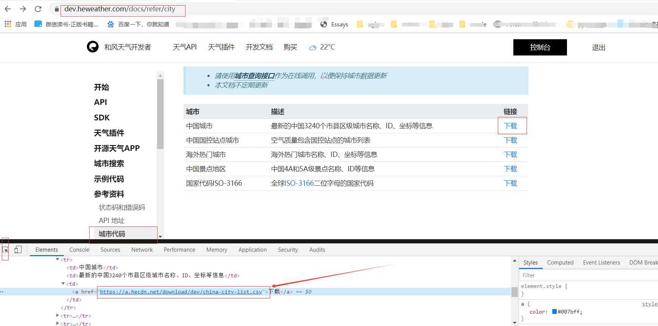Open the 天气API nav menu

[x=185, y=47]
